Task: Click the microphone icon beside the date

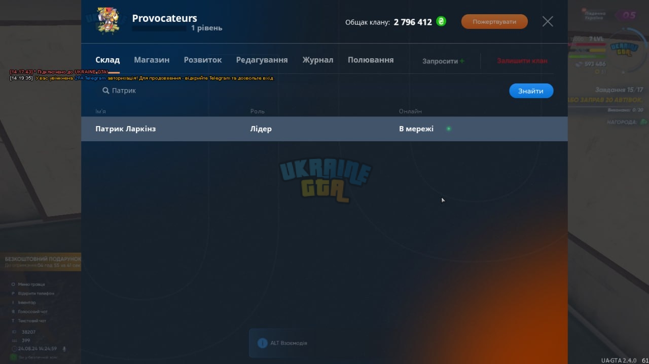Action: pos(64,349)
